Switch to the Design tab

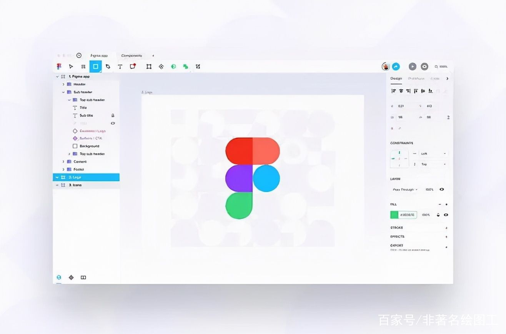point(396,78)
